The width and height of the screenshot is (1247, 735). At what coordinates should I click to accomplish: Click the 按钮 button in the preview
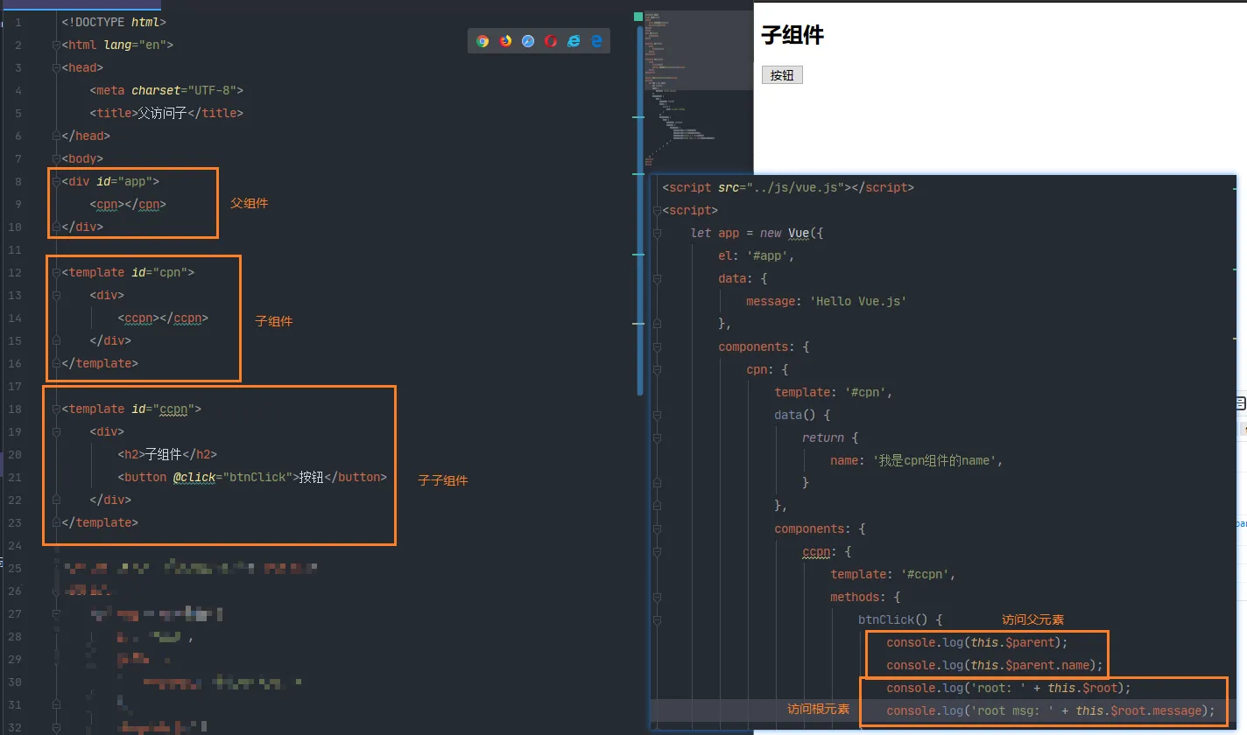coord(782,75)
